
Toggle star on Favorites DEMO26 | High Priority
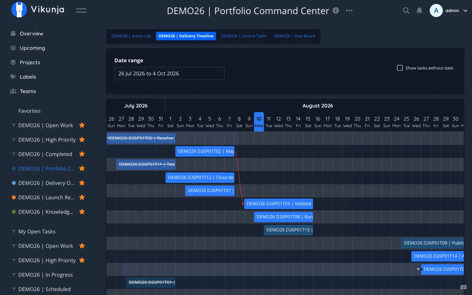tap(82, 139)
